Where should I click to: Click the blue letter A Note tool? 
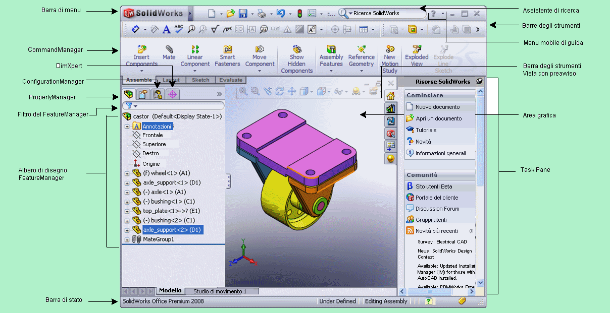167,30
